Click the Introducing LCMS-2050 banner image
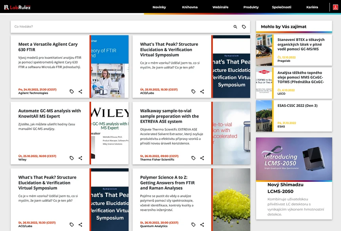Viewport: 341px width, 231px height. point(294,159)
